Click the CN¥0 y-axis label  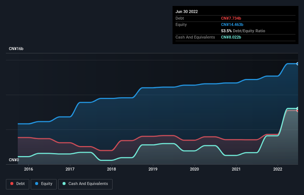(x=14, y=160)
